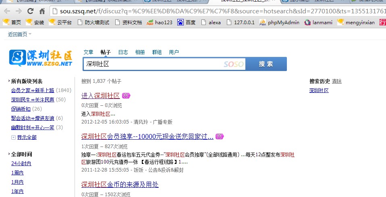This screenshot has height=197, width=386.
Task: Filter by 幽默时刻⇒开心一笑 forum
Action: 33,128
